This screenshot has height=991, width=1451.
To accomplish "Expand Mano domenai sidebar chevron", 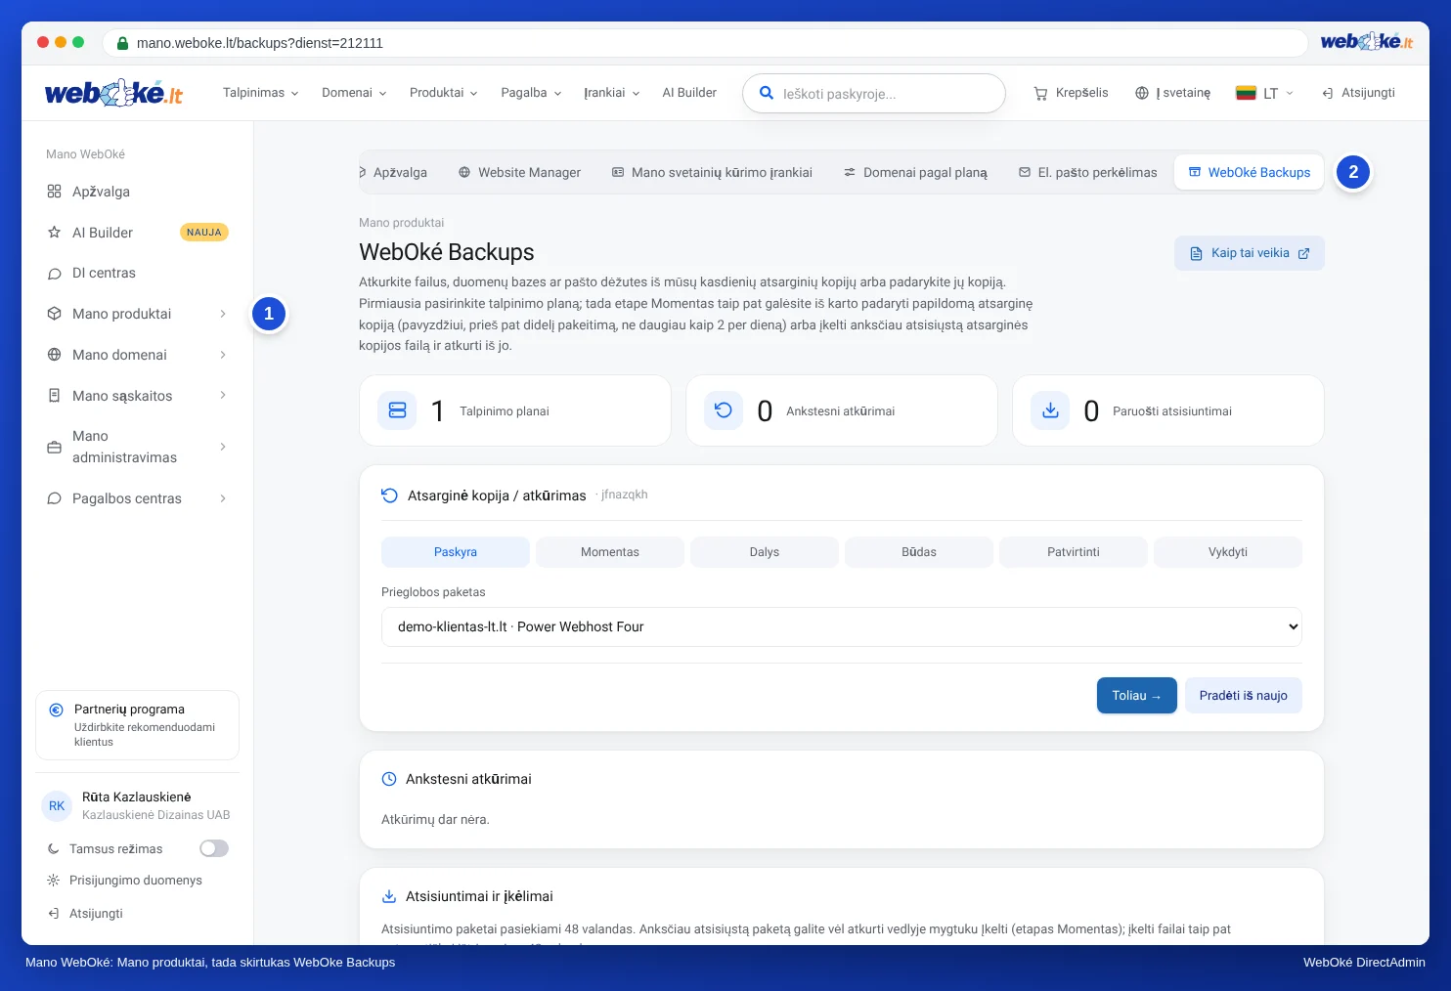I will coord(223,355).
